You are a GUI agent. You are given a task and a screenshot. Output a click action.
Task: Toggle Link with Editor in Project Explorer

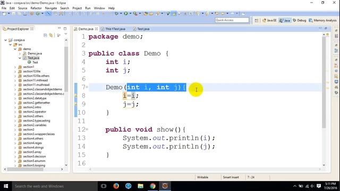pos(51,35)
